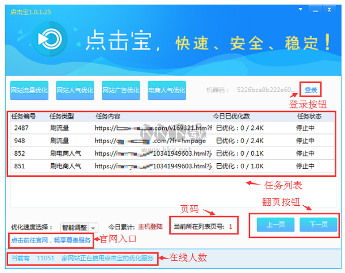Click the current page number 1
This screenshot has height=273, width=345.
(x=231, y=226)
